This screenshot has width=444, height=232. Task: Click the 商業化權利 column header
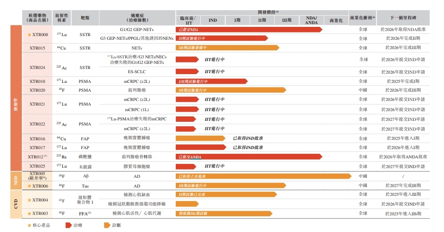tap(363, 18)
